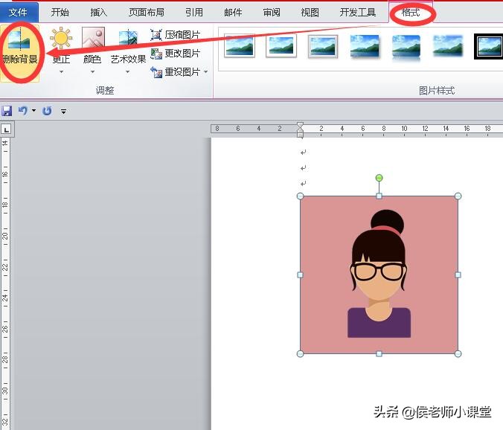The image size is (503, 430).
Task: Expand the 颜色 dropdown arrow
Action: click(92, 72)
